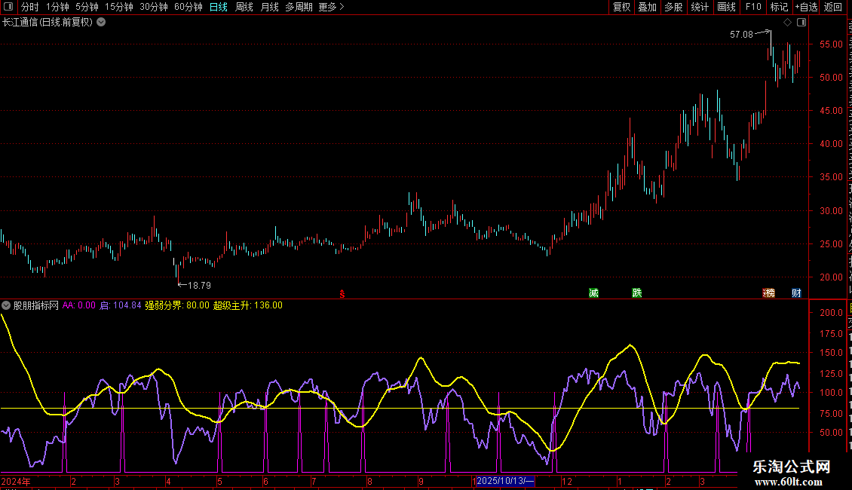Click the orange 涨 marker icon
852x490 pixels.
[769, 293]
